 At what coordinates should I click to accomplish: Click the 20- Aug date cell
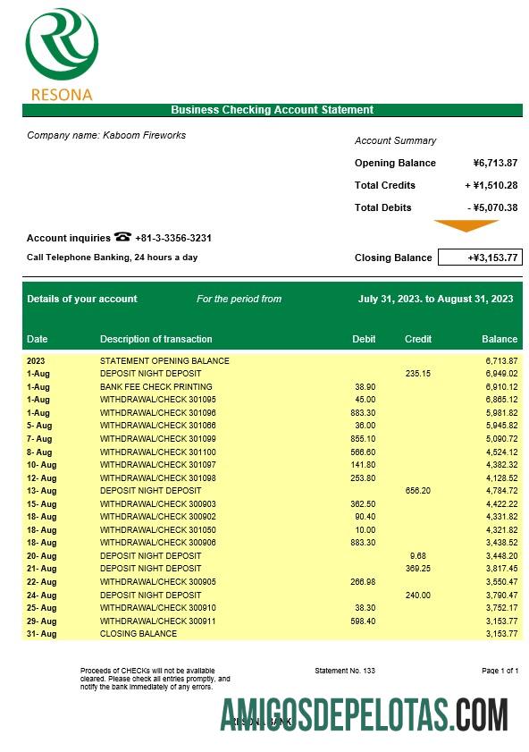click(x=42, y=556)
